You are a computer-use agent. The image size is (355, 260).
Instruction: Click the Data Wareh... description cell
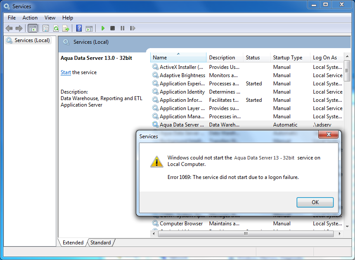[224, 125]
